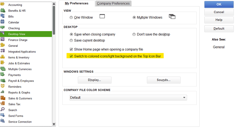
Task: Select the Multiple Windows radio button
Action: click(134, 18)
